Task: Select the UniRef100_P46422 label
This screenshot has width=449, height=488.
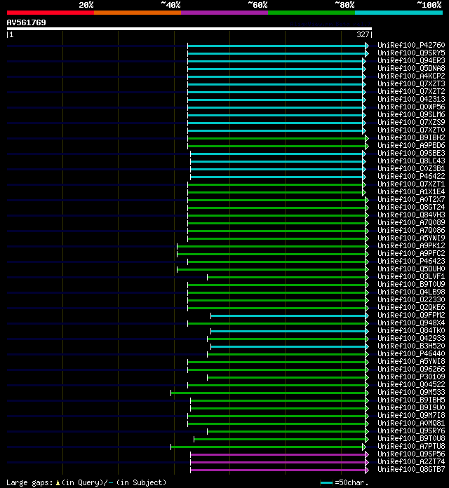Action: click(411, 177)
